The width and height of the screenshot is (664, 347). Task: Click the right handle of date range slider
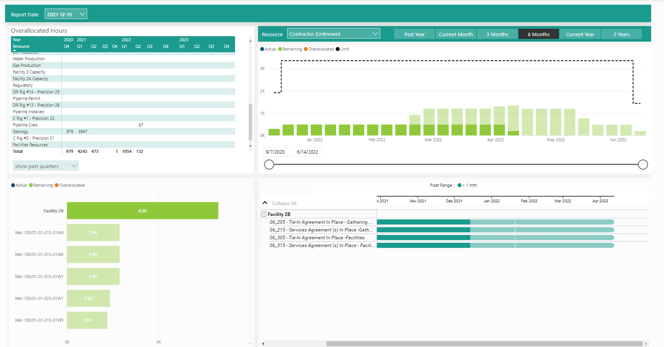[x=643, y=165]
